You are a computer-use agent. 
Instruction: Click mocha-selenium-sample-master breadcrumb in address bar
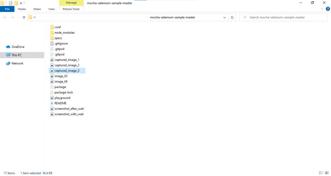click(173, 17)
